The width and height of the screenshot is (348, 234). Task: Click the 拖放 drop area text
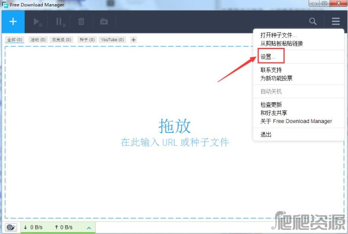[175, 126]
